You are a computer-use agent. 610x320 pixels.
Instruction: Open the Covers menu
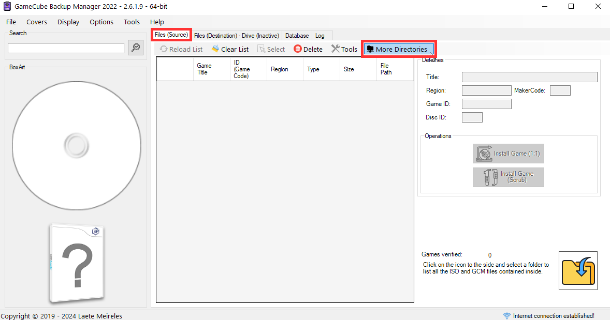[x=37, y=22]
